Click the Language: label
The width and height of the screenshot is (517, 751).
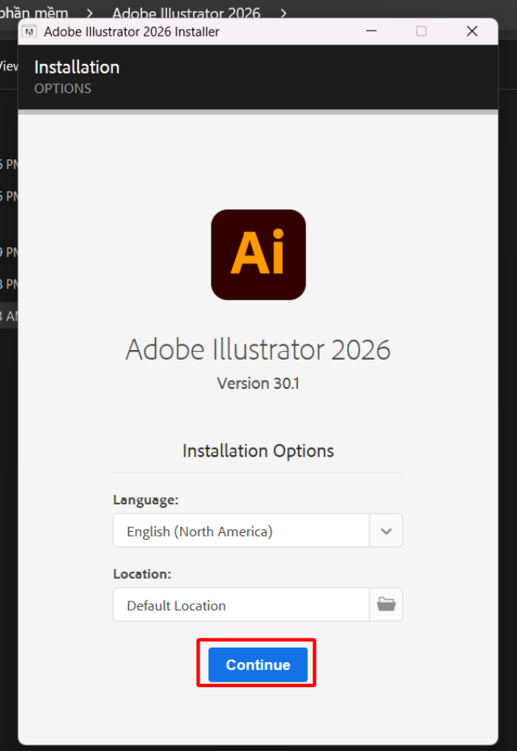(145, 500)
